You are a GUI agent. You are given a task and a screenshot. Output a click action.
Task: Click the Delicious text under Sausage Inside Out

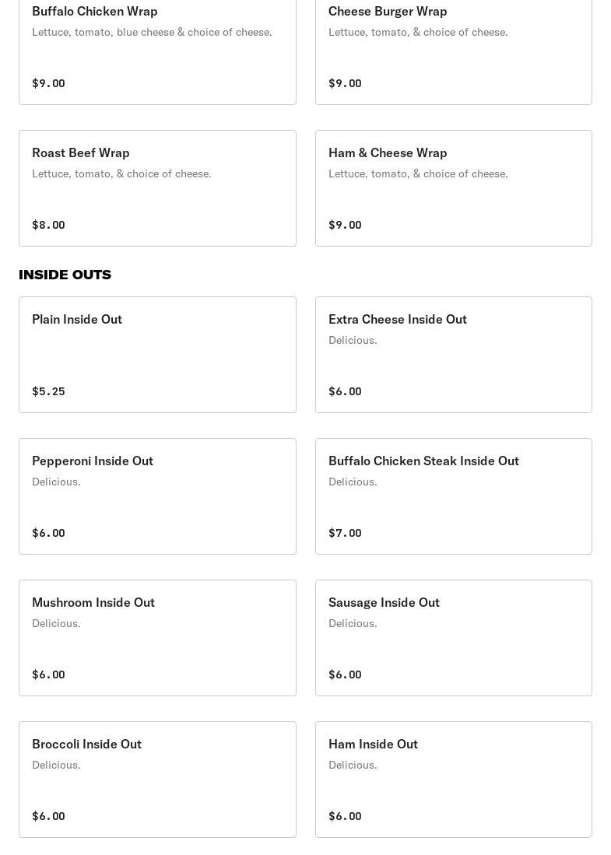tap(353, 623)
